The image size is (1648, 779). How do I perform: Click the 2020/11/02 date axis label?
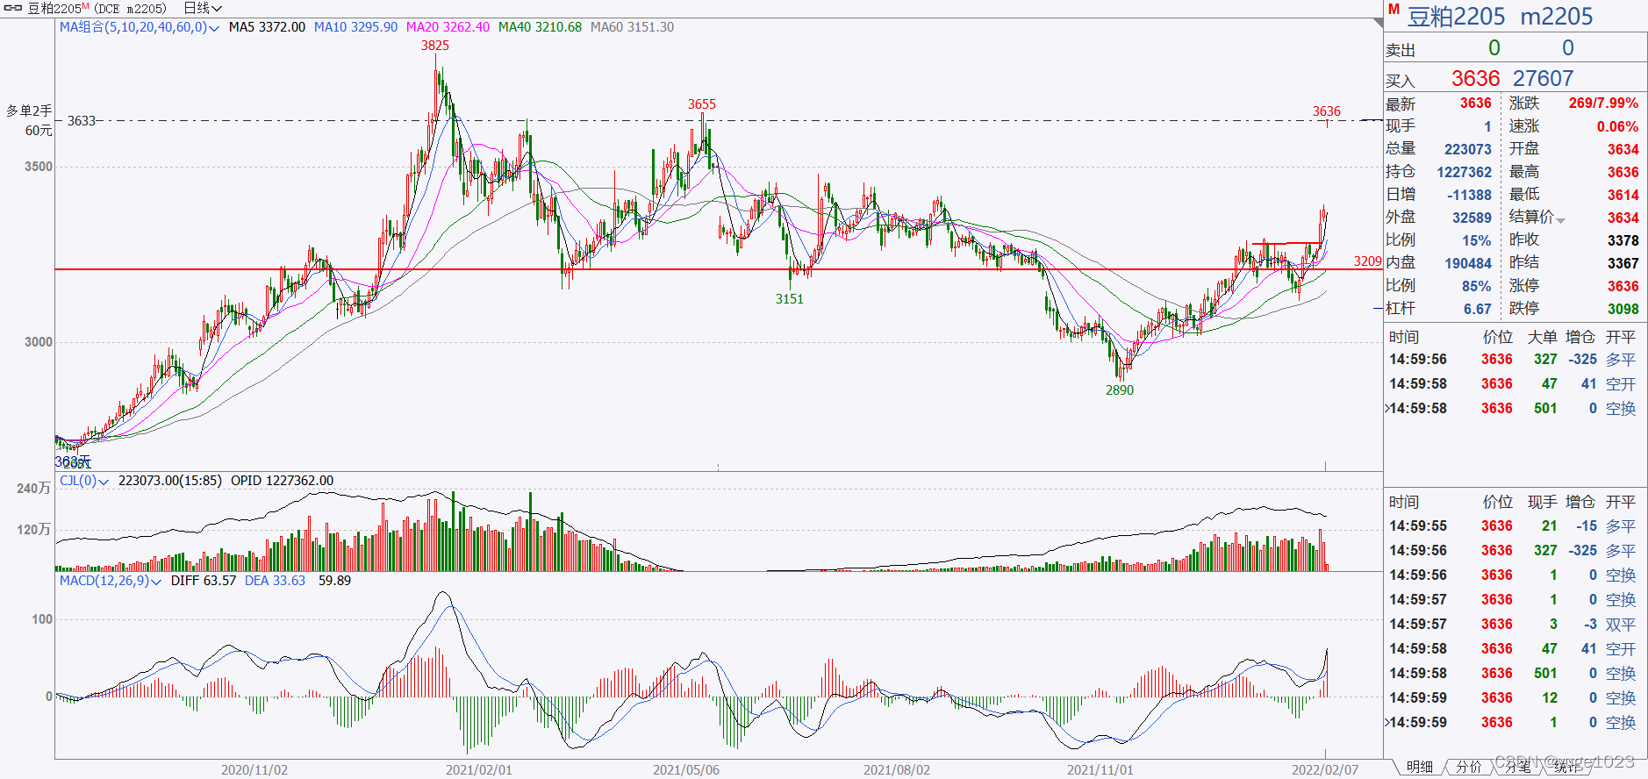point(254,769)
